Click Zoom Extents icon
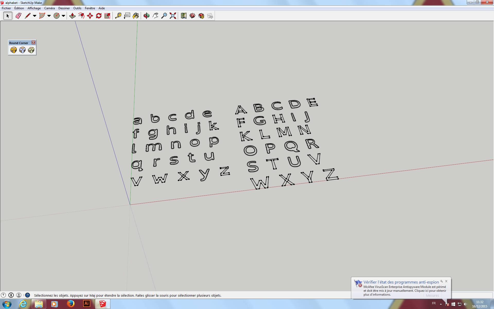 coord(173,16)
